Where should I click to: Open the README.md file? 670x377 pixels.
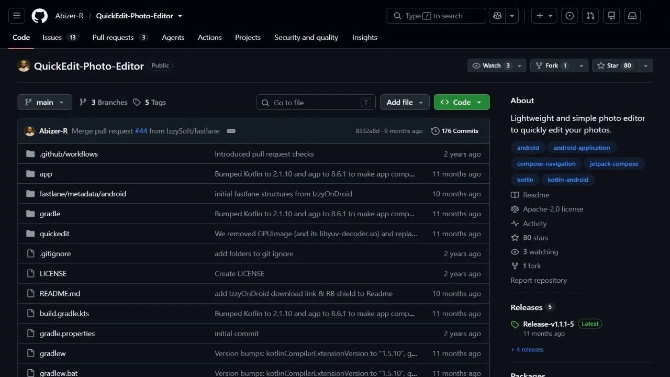pyautogui.click(x=60, y=293)
